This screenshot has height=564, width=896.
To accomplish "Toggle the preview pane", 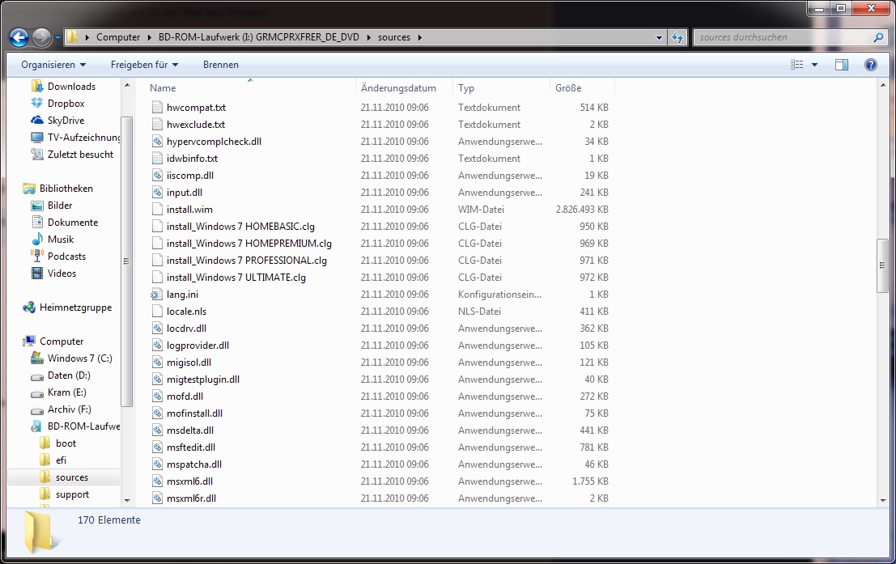I will point(842,65).
